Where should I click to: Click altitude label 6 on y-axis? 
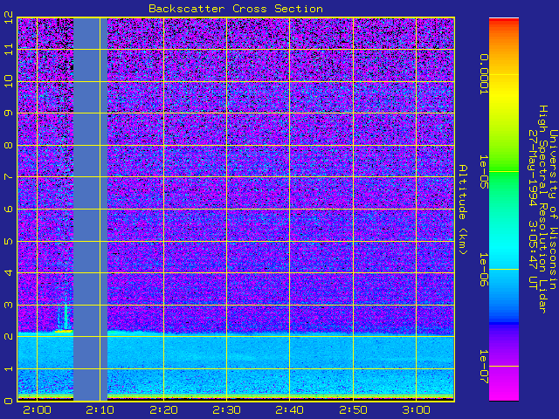(9, 209)
